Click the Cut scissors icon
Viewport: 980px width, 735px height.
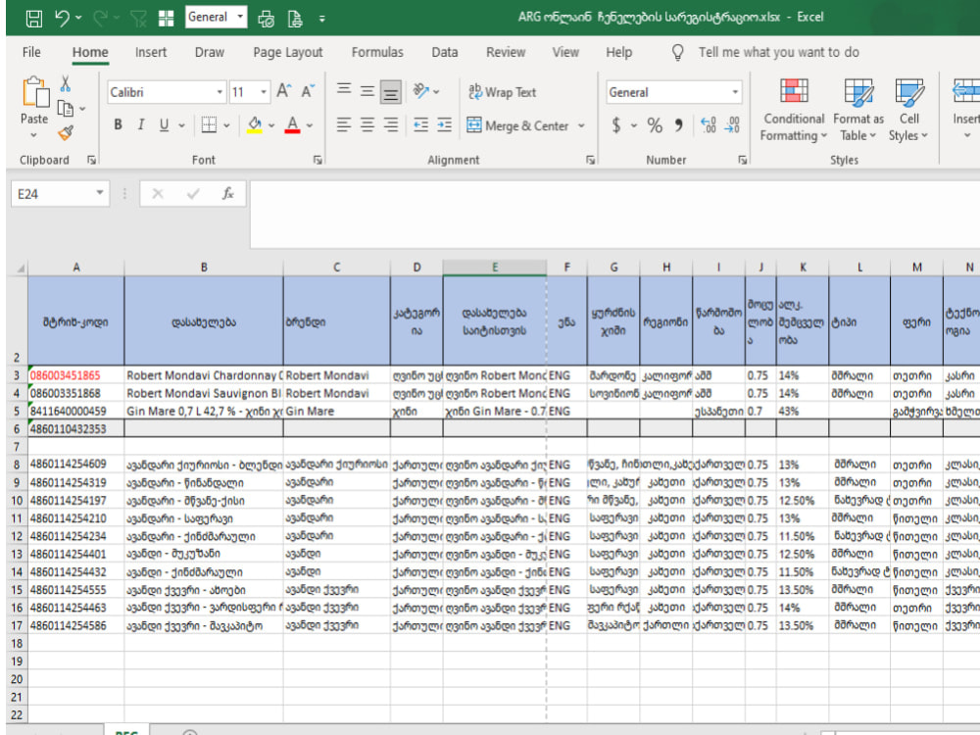pos(65,83)
